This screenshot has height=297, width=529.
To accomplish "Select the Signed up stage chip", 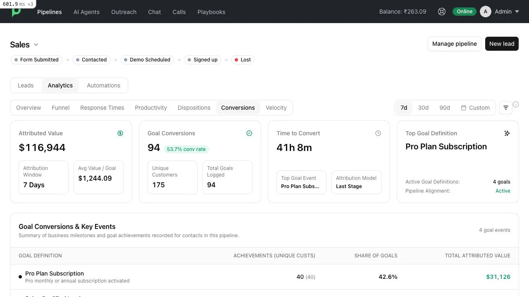I will 203,60.
